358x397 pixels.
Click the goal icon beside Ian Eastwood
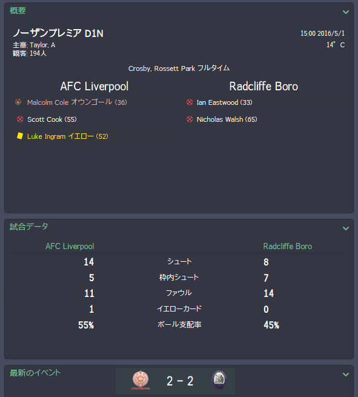[190, 102]
